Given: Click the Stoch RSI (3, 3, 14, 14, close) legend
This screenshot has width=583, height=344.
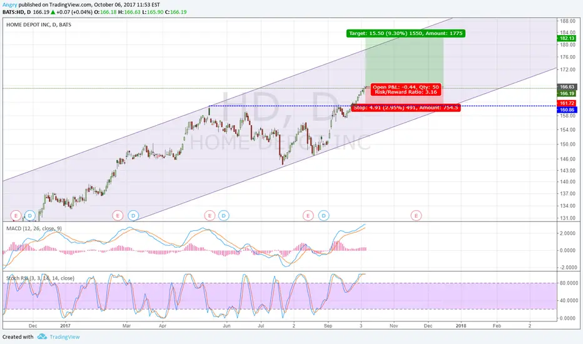Looking at the screenshot, I should click(40, 278).
